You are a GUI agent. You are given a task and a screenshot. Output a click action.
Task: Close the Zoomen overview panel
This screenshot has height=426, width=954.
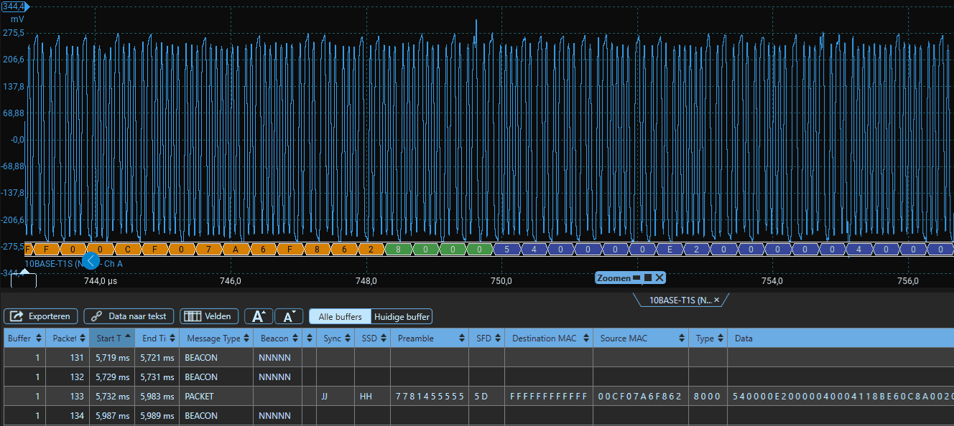[659, 278]
